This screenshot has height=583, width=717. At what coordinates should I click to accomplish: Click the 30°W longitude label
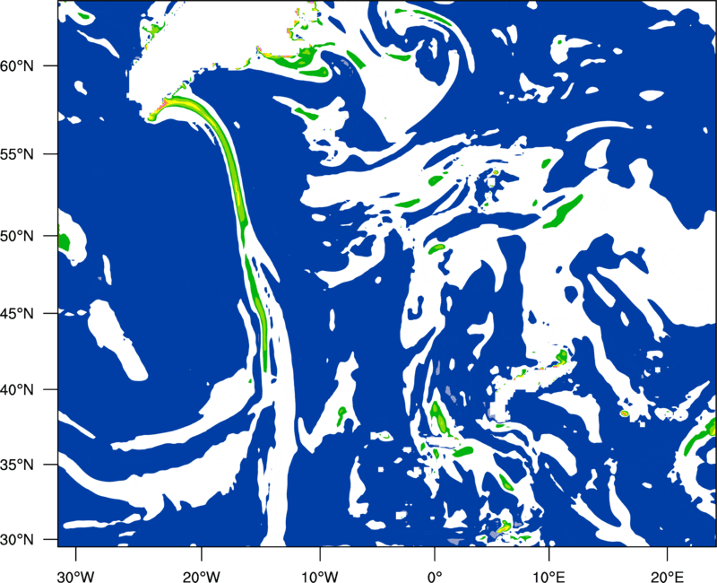click(76, 577)
